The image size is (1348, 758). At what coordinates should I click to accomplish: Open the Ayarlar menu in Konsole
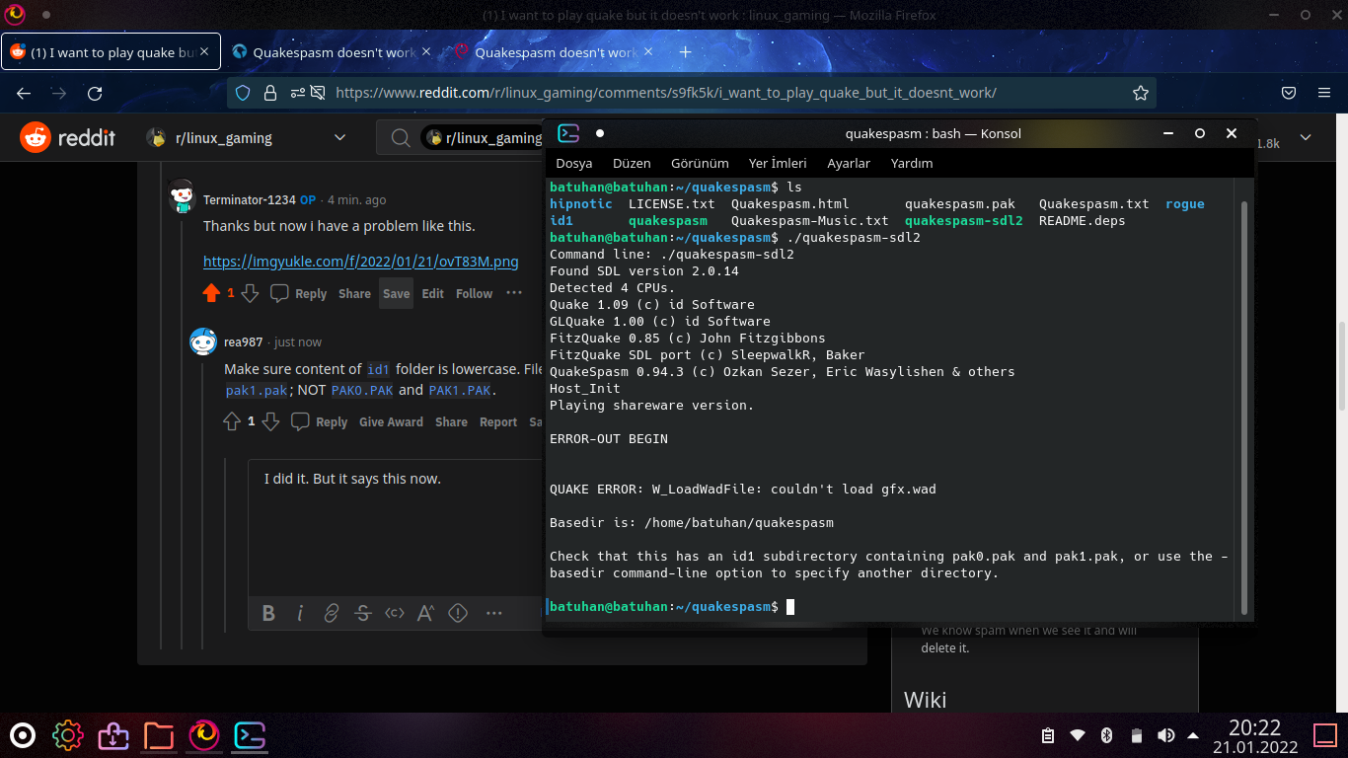click(849, 163)
